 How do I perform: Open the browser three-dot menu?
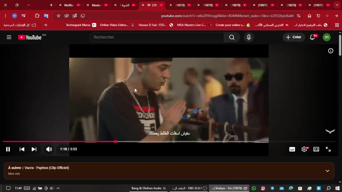coord(5,16)
